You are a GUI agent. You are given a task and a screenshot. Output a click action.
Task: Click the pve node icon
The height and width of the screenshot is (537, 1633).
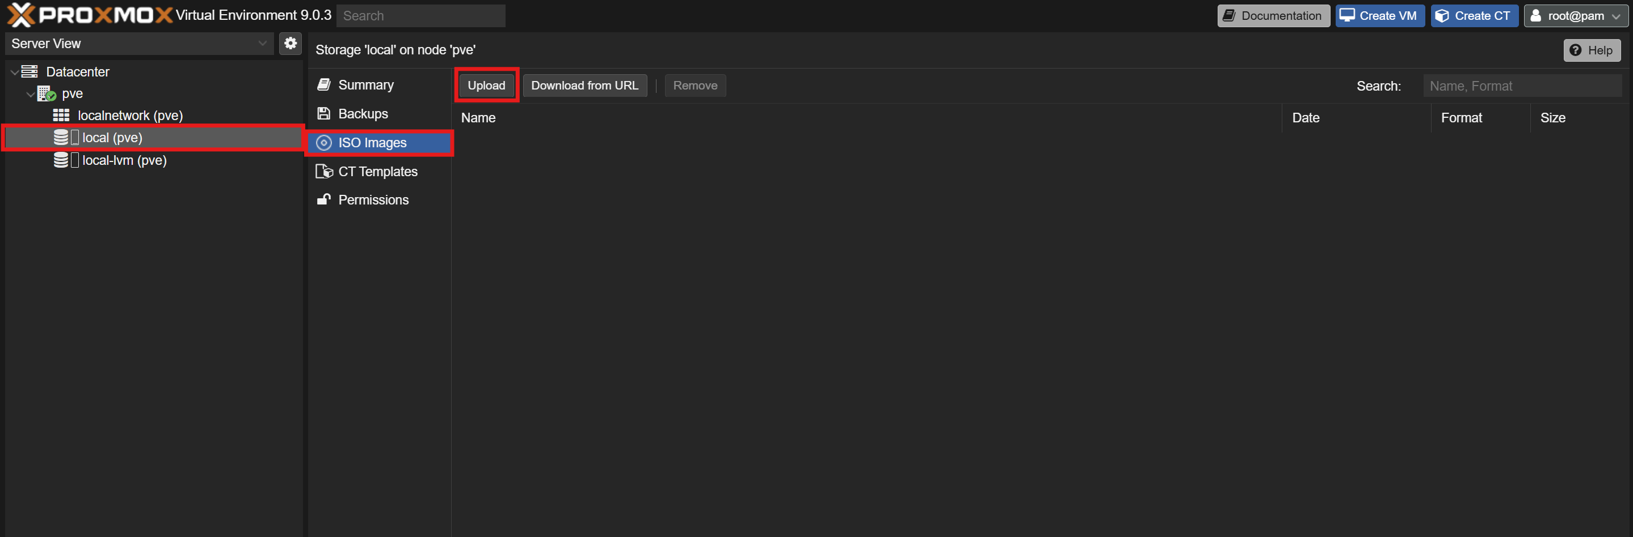(47, 93)
